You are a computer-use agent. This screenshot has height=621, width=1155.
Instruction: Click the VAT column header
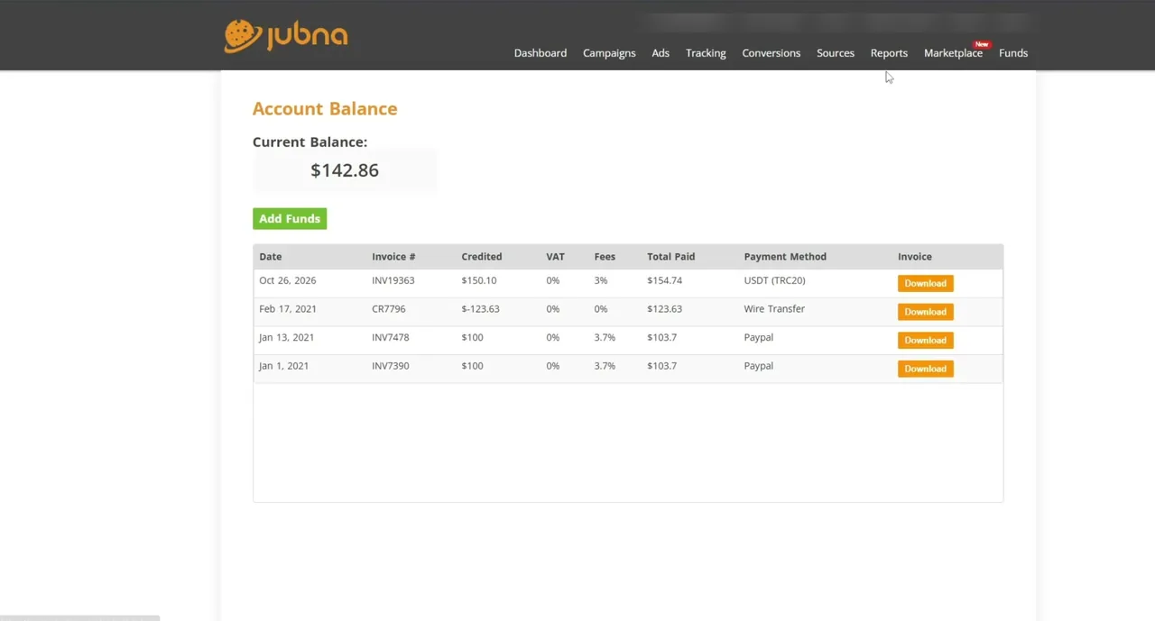pyautogui.click(x=555, y=257)
